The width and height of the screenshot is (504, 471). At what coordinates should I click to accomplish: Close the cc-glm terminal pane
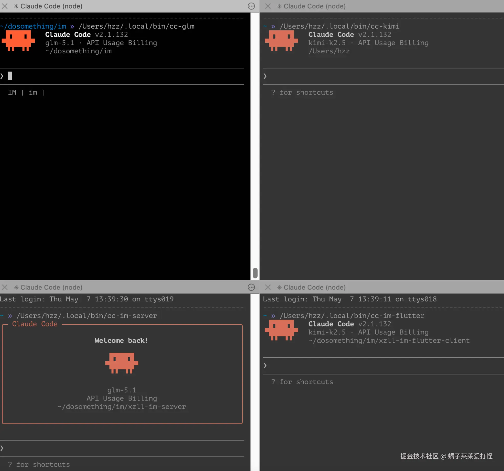point(5,6)
